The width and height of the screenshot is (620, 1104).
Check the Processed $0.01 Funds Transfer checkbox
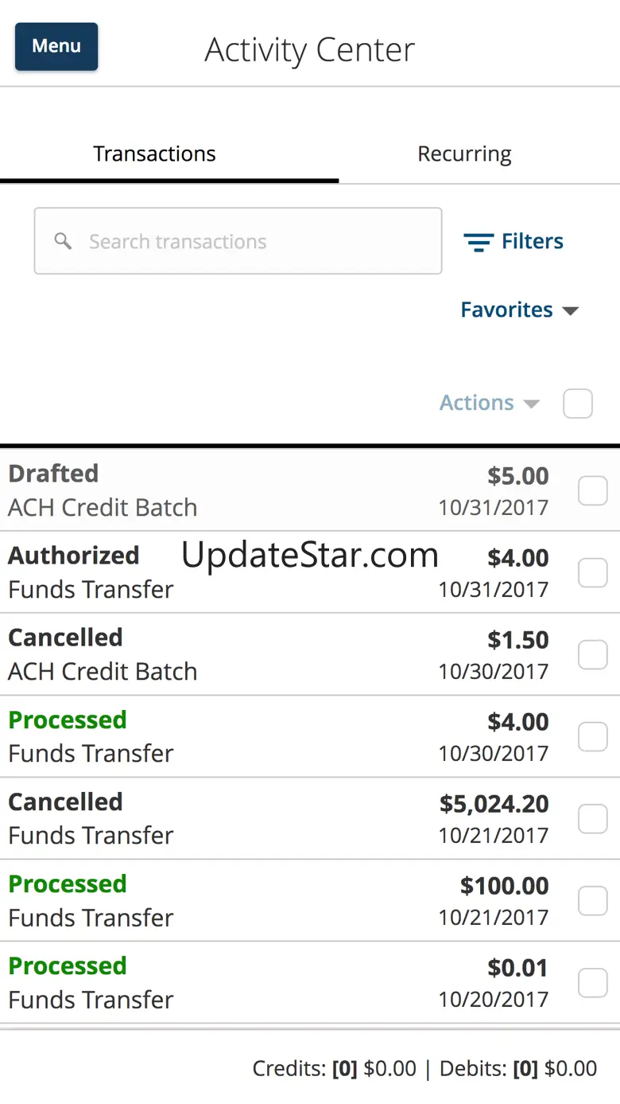tap(592, 982)
